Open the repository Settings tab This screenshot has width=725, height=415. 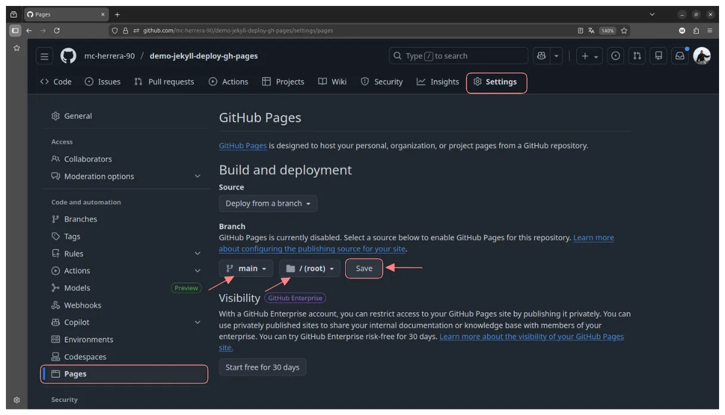coord(496,81)
